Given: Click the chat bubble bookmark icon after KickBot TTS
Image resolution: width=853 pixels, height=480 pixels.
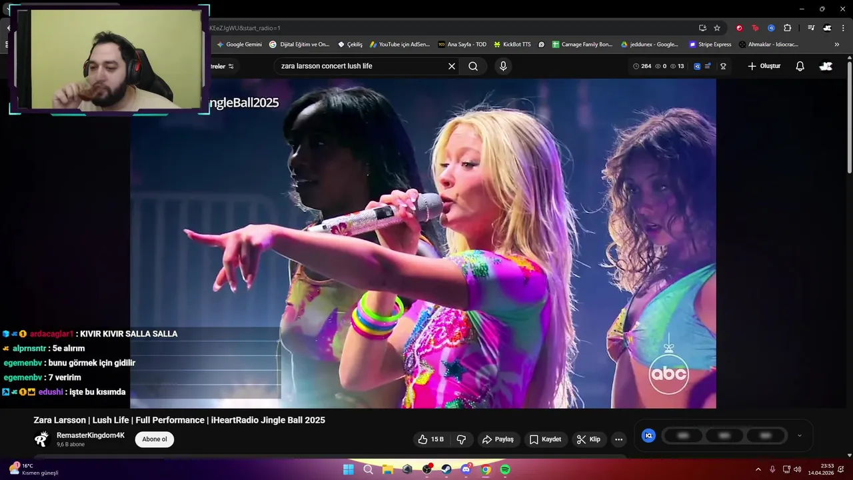Looking at the screenshot, I should [541, 45].
